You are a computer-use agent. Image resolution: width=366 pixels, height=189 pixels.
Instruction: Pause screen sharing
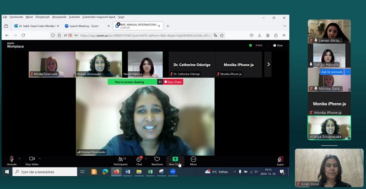pyautogui.click(x=160, y=82)
